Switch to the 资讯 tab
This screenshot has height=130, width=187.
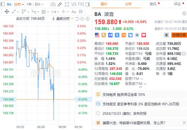click(x=153, y=4)
